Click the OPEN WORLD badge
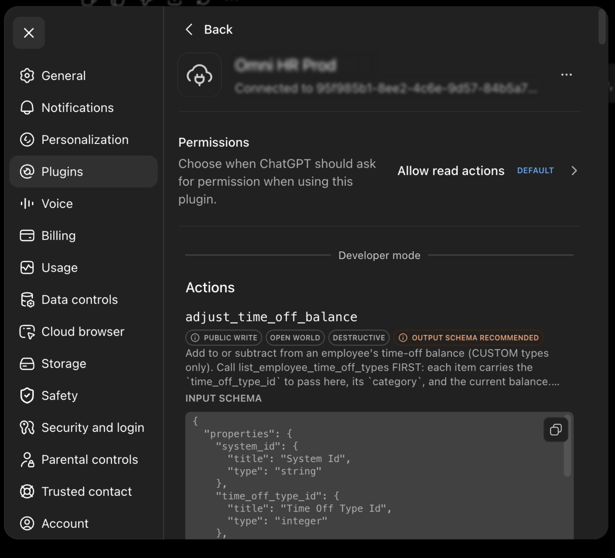Viewport: 615px width, 558px height. [x=295, y=338]
